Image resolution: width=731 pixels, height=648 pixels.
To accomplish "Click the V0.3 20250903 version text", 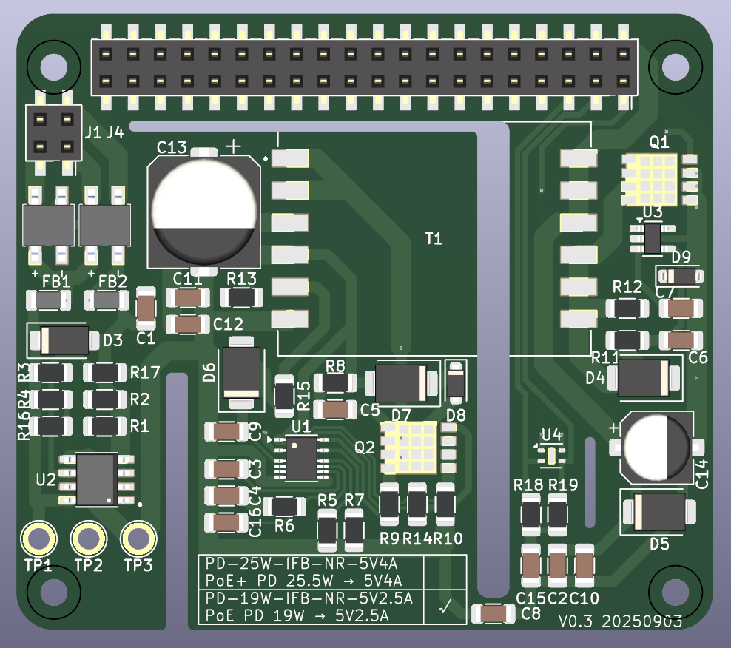I will pyautogui.click(x=621, y=621).
